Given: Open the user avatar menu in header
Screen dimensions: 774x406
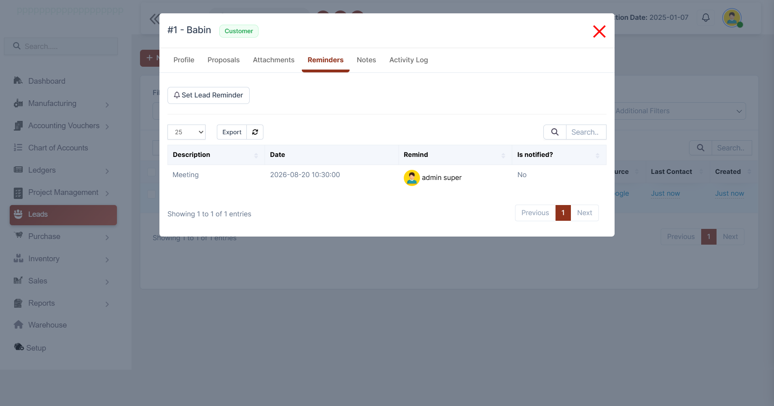Looking at the screenshot, I should (732, 18).
